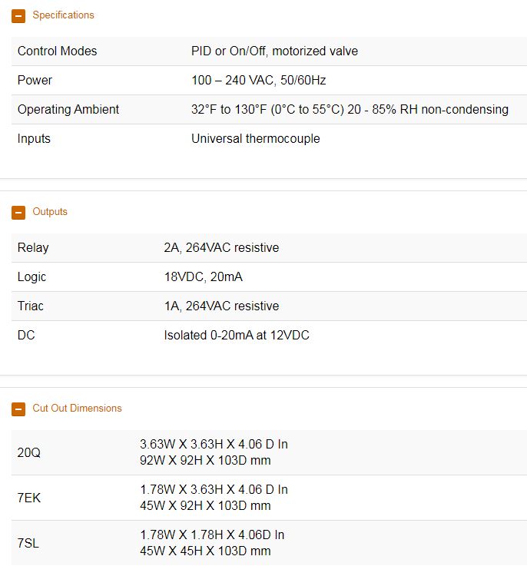Click the Cut Out Dimensions heading text
Screen dimensions: 527x566
click(77, 409)
